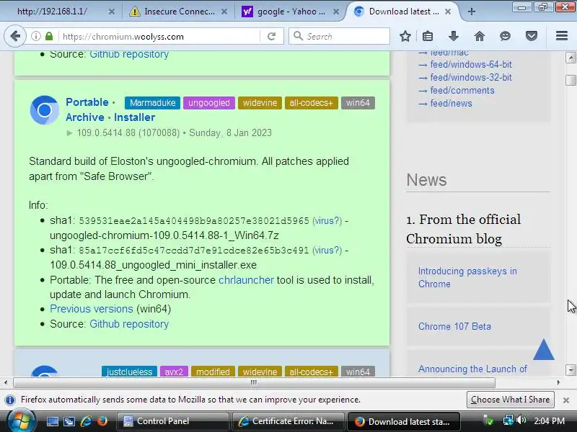Open the downloads arrow icon
This screenshot has height=432, width=577.
coord(454,36)
